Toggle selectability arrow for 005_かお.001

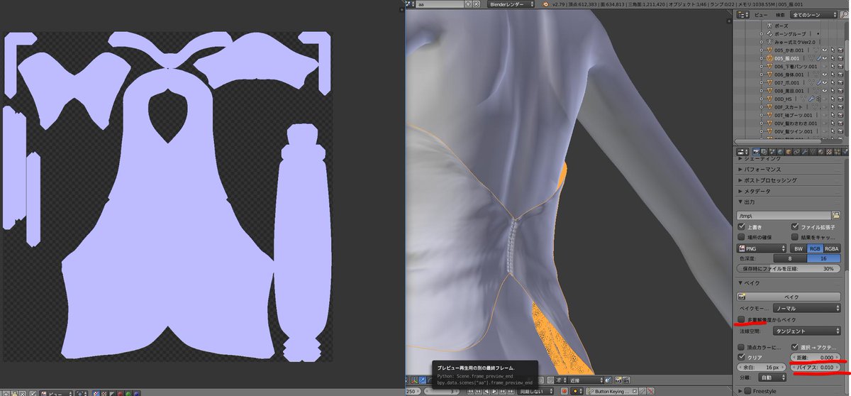(x=833, y=51)
